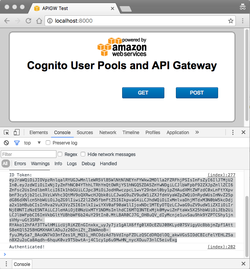Show more DevTools panels via double chevron
Viewport: 250px width, 269px height.
[197, 132]
